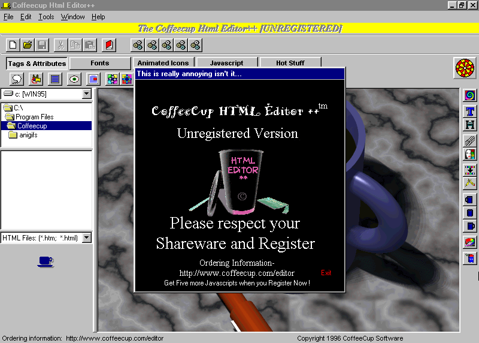Select the drawing compass icon
Viewport: 479px width, 343px height.
coord(470,183)
